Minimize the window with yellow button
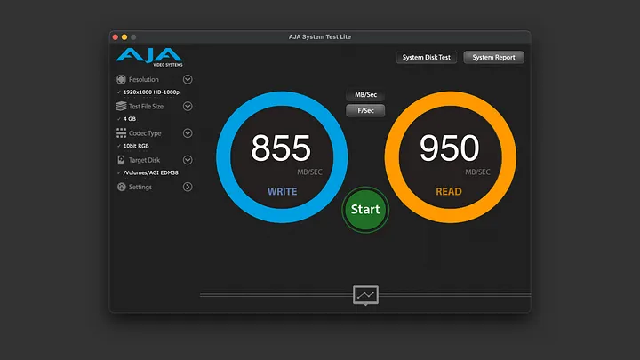The image size is (640, 360). pos(124,37)
